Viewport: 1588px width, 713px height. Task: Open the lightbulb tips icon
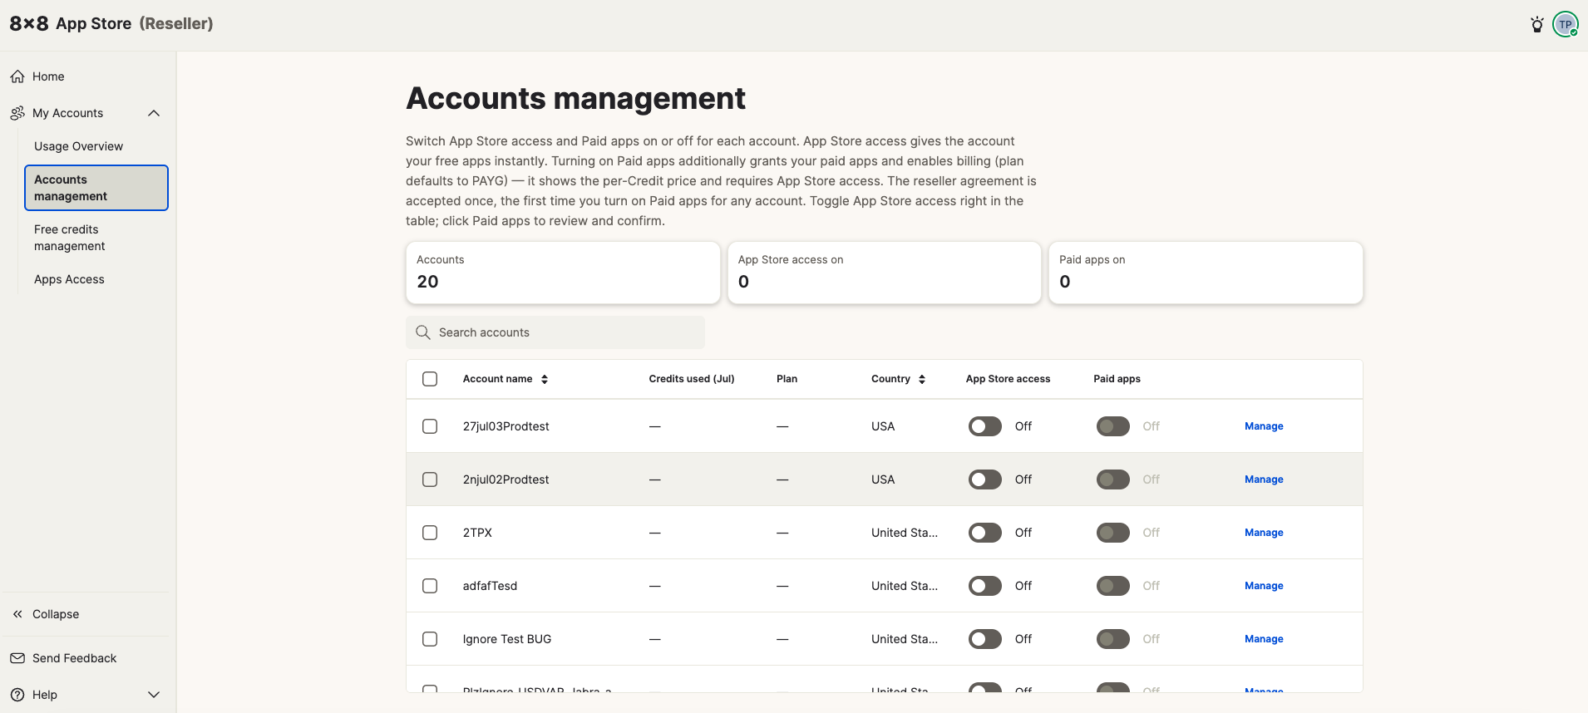[x=1537, y=24]
